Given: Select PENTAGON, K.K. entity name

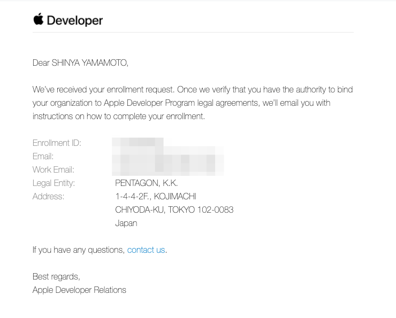Looking at the screenshot, I should (147, 183).
